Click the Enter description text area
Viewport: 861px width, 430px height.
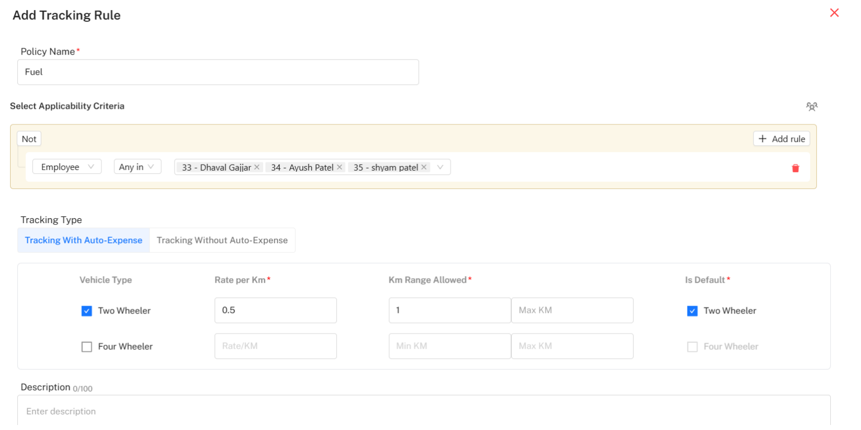[424, 412]
